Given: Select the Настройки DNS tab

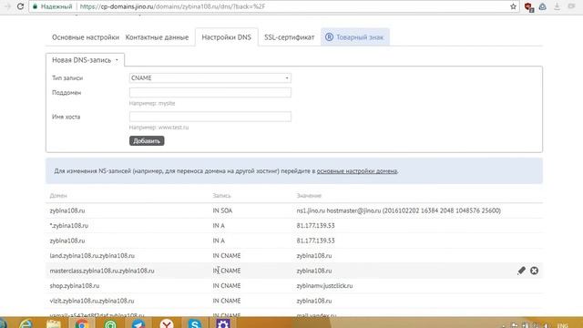Looking at the screenshot, I should (227, 37).
